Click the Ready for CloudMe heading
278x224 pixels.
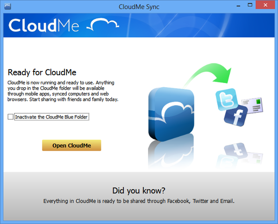[42, 72]
